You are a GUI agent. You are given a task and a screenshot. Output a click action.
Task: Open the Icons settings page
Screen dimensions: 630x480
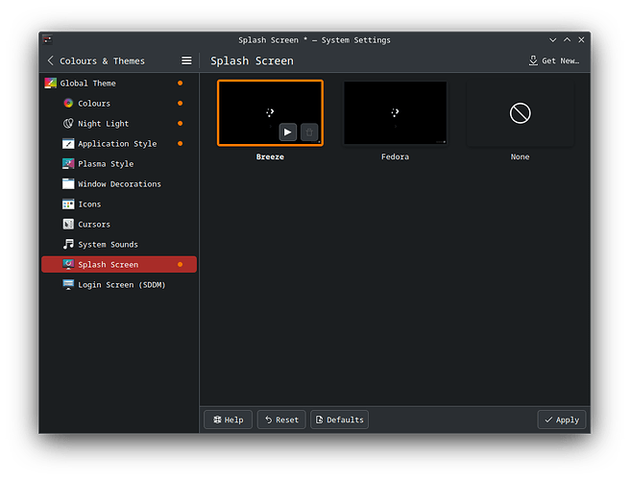tap(119, 204)
